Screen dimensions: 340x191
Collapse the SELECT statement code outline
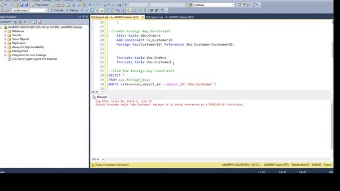pyautogui.click(x=107, y=75)
